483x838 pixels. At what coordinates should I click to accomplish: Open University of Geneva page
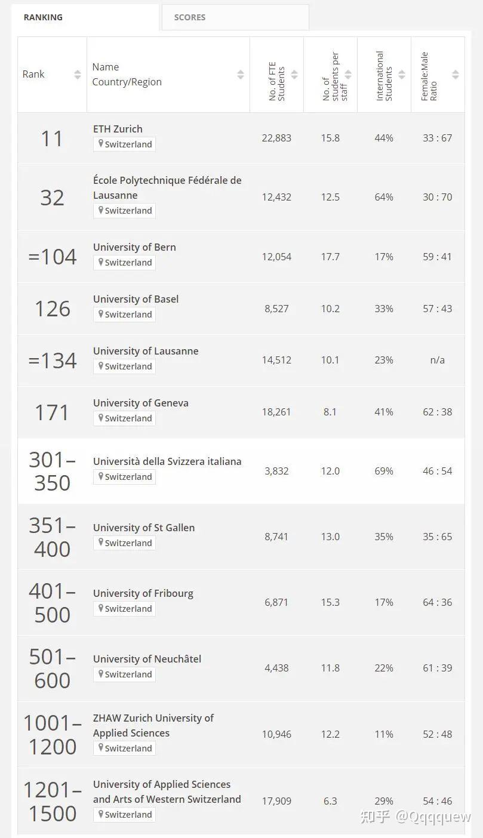[140, 403]
